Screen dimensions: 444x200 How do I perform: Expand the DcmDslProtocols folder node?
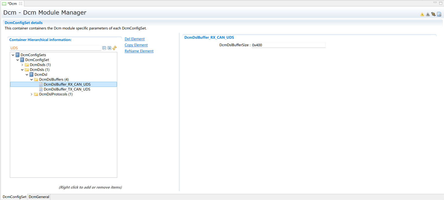tap(32, 94)
